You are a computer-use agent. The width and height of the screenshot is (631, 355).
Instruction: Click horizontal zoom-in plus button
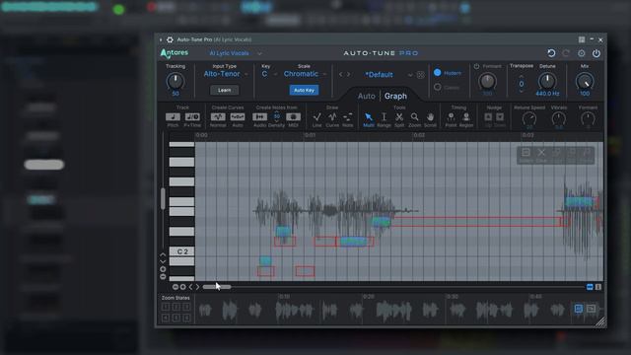click(183, 287)
